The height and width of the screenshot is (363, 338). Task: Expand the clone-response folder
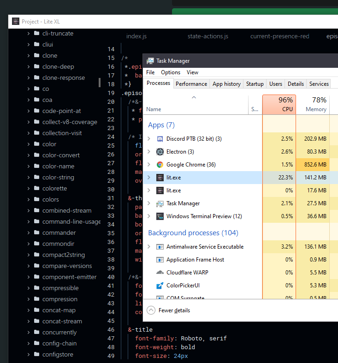[29, 78]
